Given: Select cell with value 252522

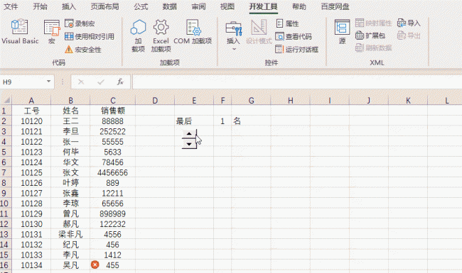Looking at the screenshot, I should [x=112, y=131].
